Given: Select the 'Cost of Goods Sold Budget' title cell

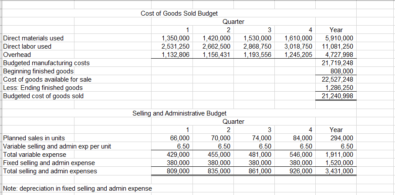Looking at the screenshot, I should [x=179, y=13].
